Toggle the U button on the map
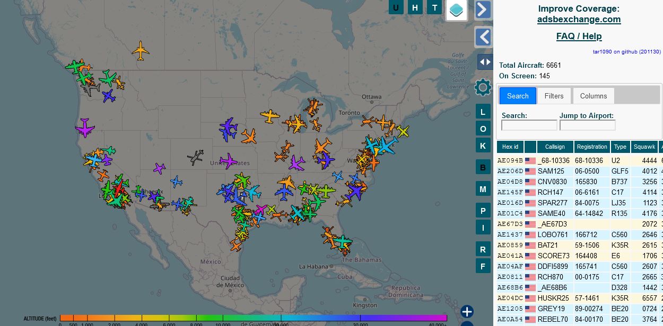The width and height of the screenshot is (663, 326). point(396,7)
